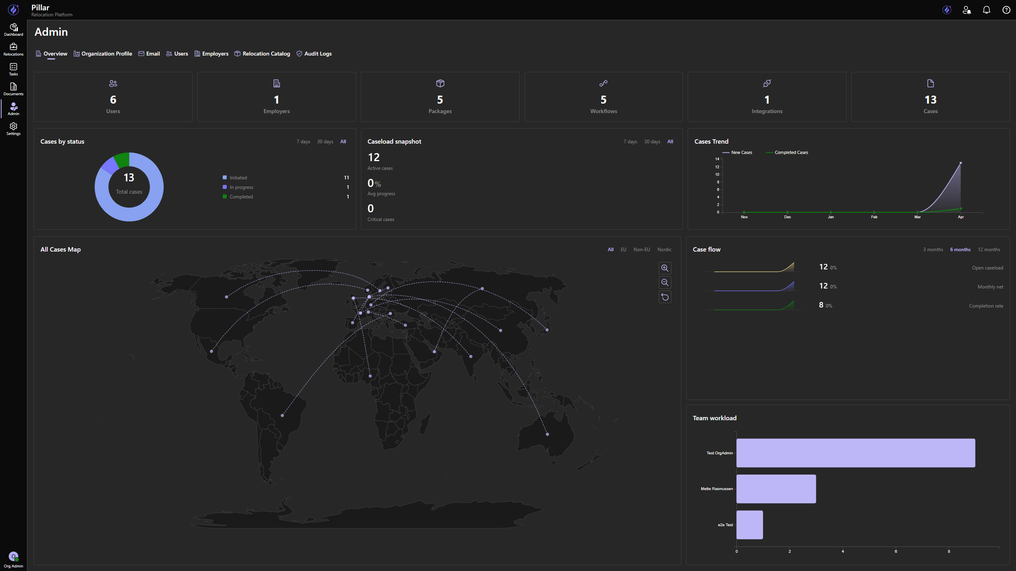Image resolution: width=1016 pixels, height=571 pixels.
Task: Open Settings gear in the sidebar
Action: [13, 129]
